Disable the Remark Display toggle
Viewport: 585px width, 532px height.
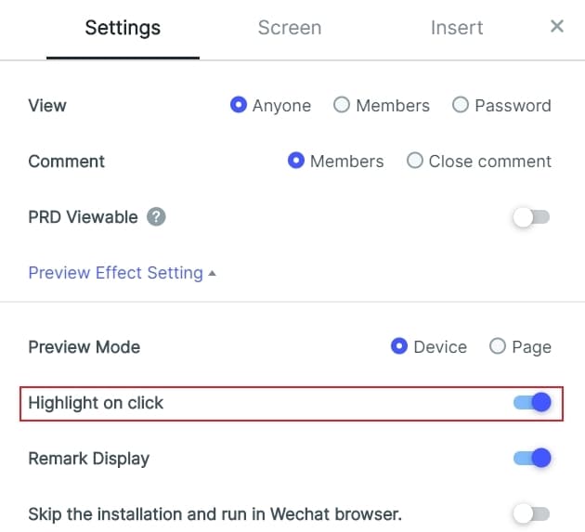pos(532,458)
